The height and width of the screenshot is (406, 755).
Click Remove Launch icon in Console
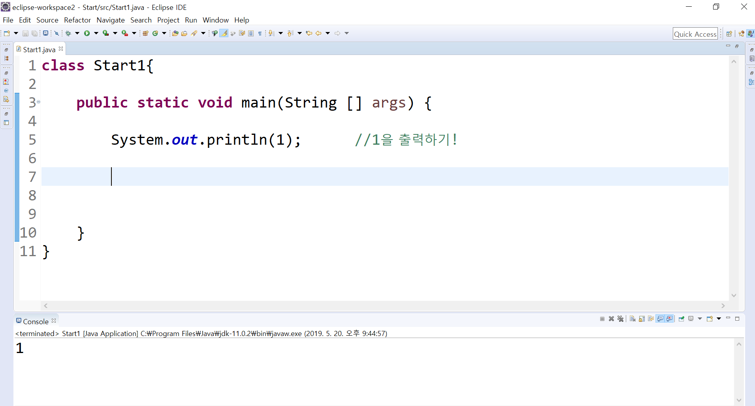click(612, 319)
